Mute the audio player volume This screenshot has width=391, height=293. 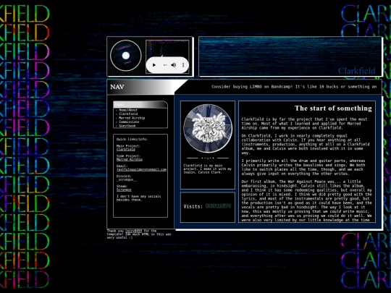pos(174,65)
